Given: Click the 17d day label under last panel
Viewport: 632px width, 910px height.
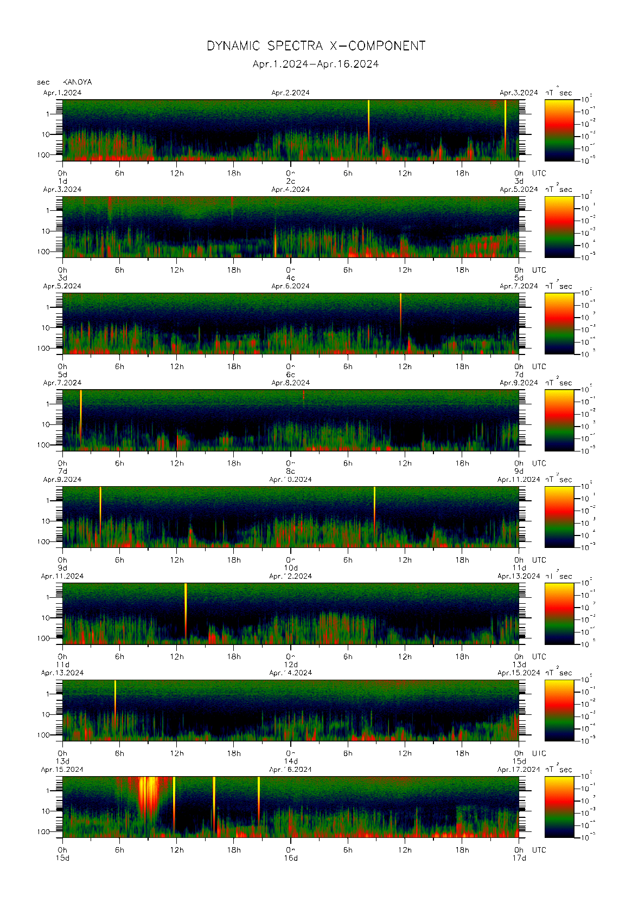Looking at the screenshot, I should coord(520,858).
